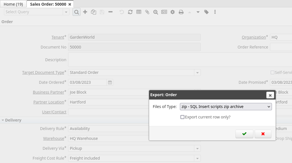This screenshot has height=163, width=292.
Task: Click the Warehouse field HQ Warehouse
Action: pos(108,138)
